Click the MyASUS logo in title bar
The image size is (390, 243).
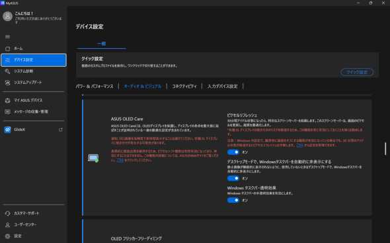[3, 3]
